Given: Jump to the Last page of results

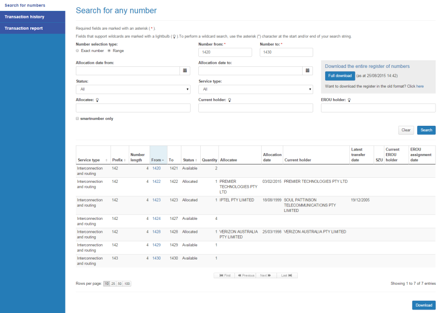Looking at the screenshot, I should (x=286, y=275).
